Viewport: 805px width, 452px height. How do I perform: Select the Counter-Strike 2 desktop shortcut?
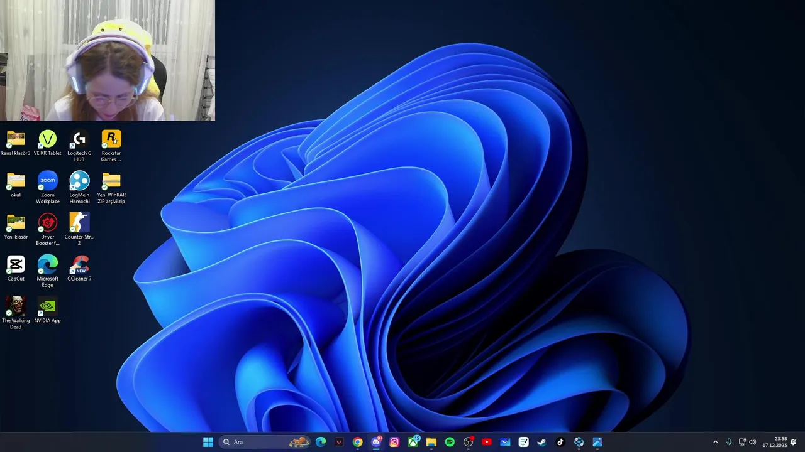tap(79, 230)
